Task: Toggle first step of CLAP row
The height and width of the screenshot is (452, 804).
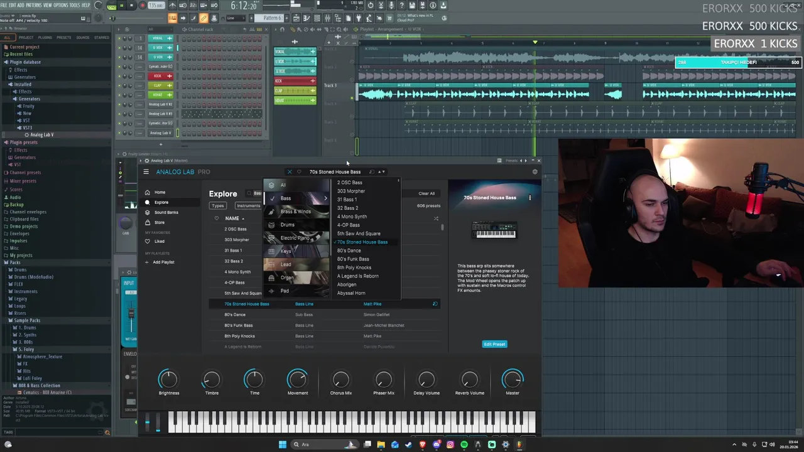Action: click(x=185, y=85)
